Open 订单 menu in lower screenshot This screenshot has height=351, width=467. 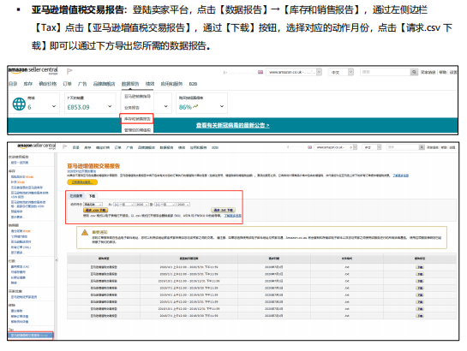coord(118,147)
